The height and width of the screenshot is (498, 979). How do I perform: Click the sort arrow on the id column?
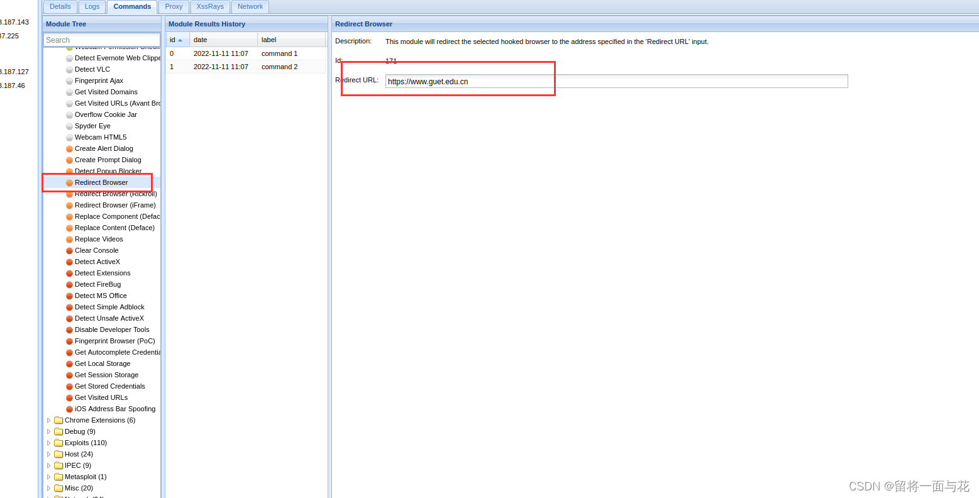point(181,40)
